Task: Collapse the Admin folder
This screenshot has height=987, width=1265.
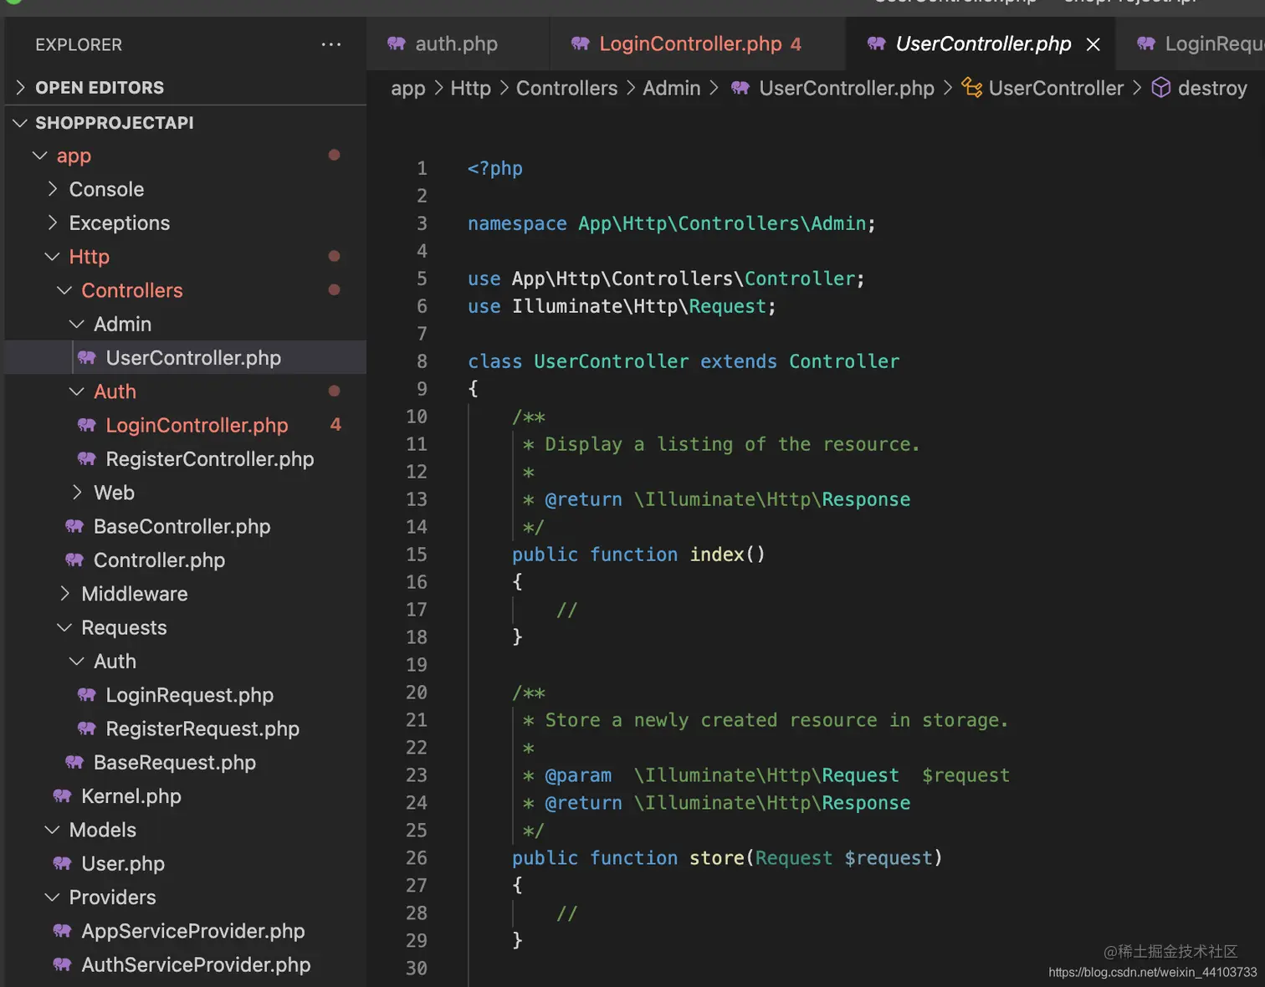Action: pyautogui.click(x=77, y=324)
